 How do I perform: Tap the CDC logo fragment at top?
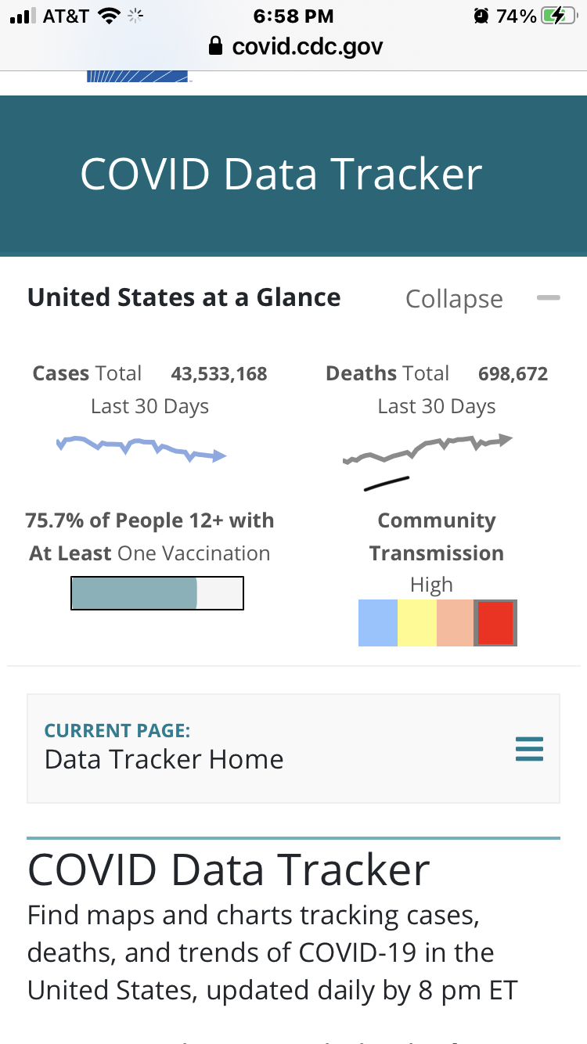pyautogui.click(x=138, y=76)
